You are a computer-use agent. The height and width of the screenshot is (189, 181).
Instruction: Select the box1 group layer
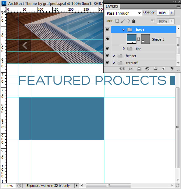143,30
